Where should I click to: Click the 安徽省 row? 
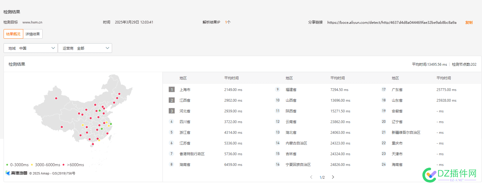[x=428, y=111]
